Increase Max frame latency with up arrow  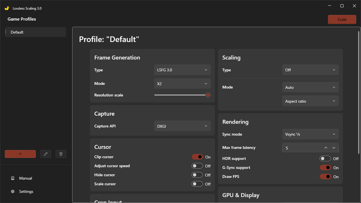click(326, 148)
